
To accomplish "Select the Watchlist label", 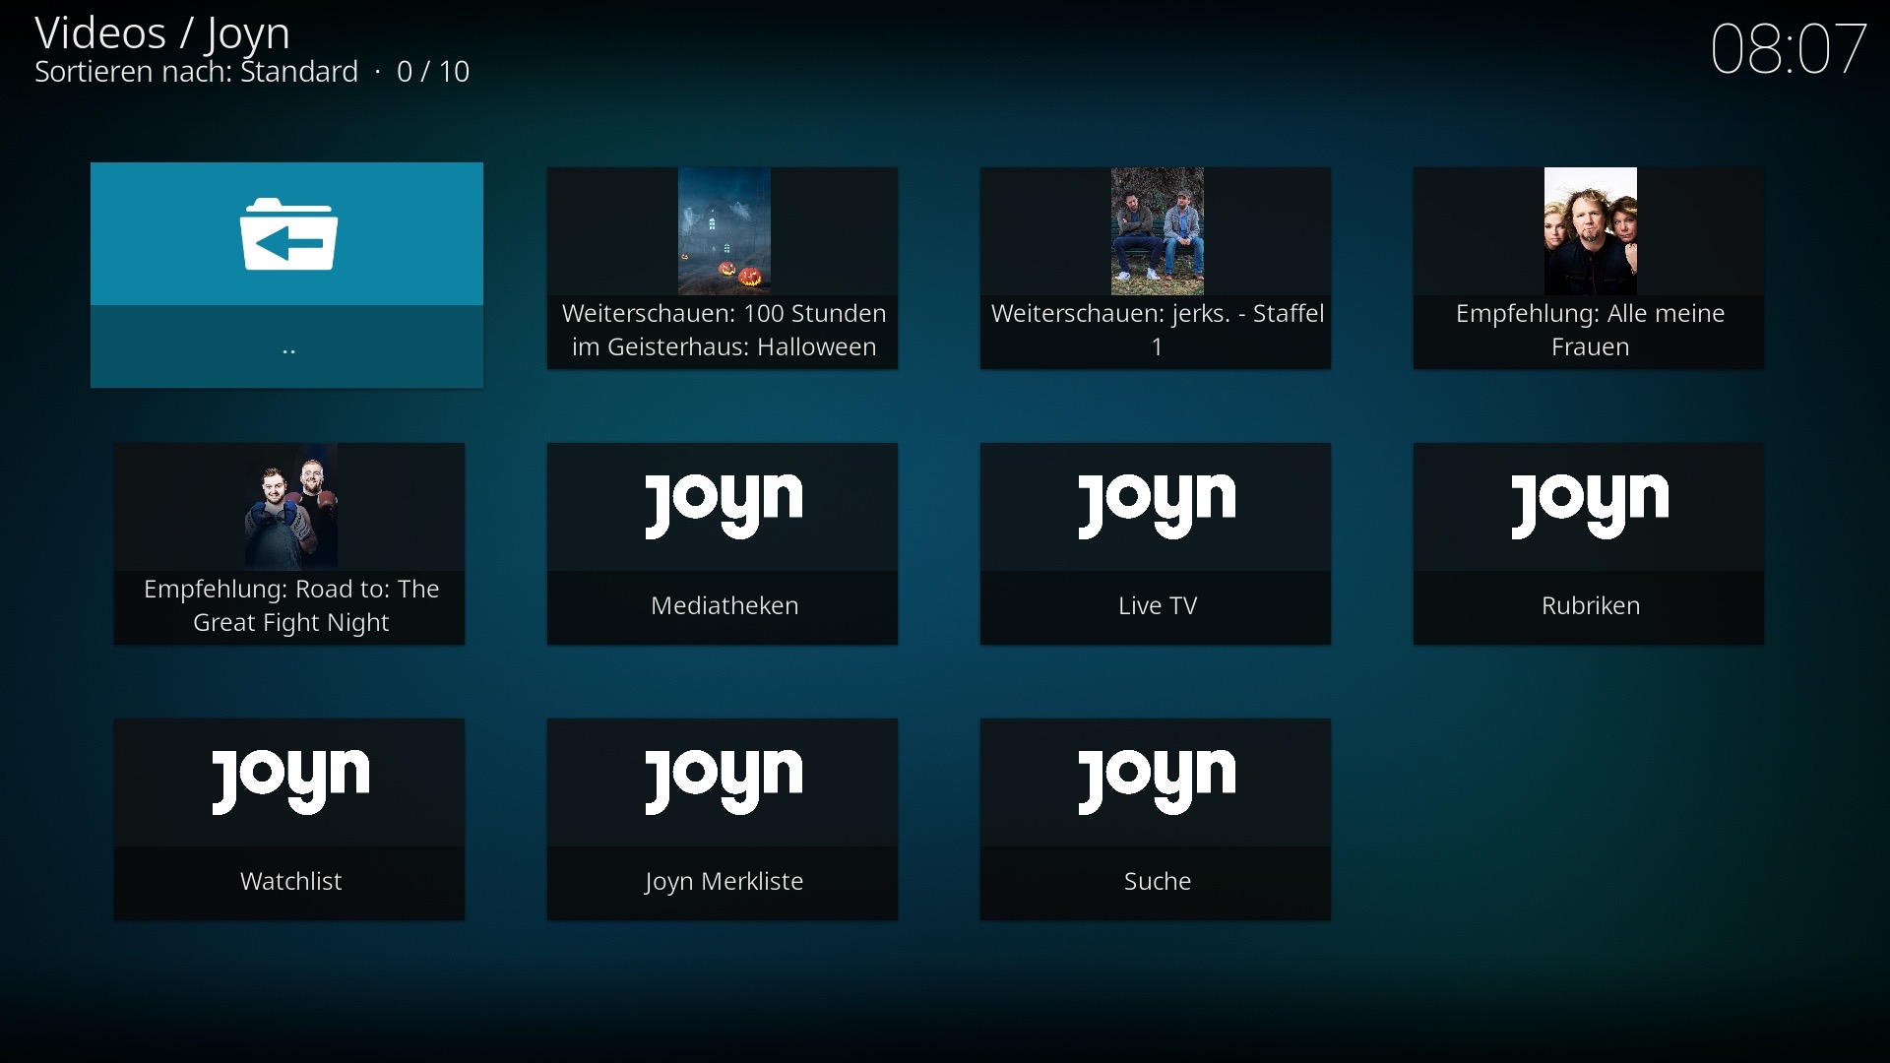I will pos(291,881).
